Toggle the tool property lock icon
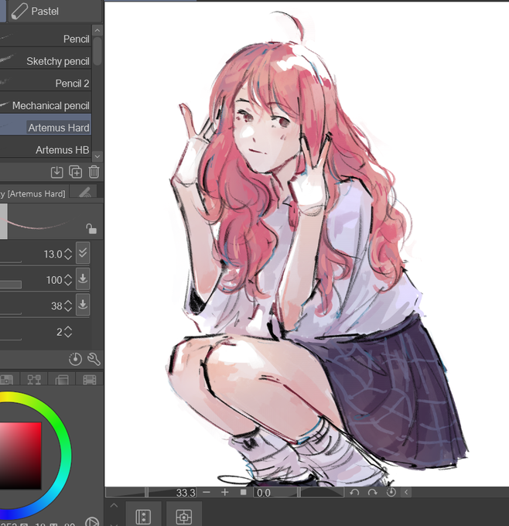Screen dimensions: 509x526 91,228
